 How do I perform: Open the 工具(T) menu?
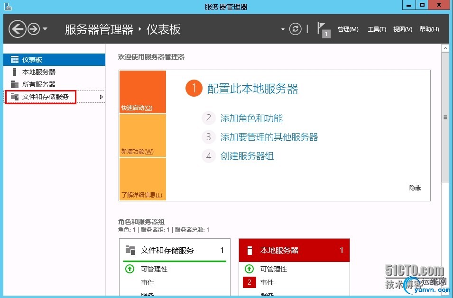[x=377, y=29]
